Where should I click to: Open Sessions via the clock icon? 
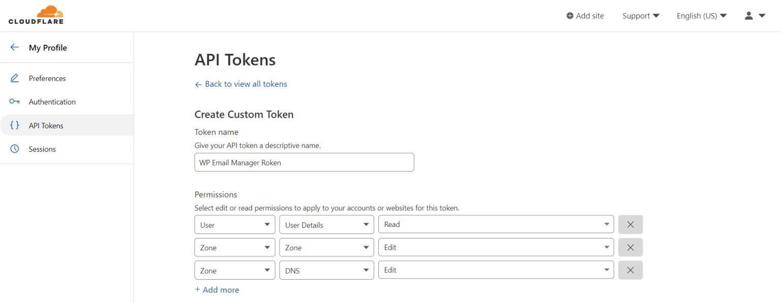(x=14, y=148)
